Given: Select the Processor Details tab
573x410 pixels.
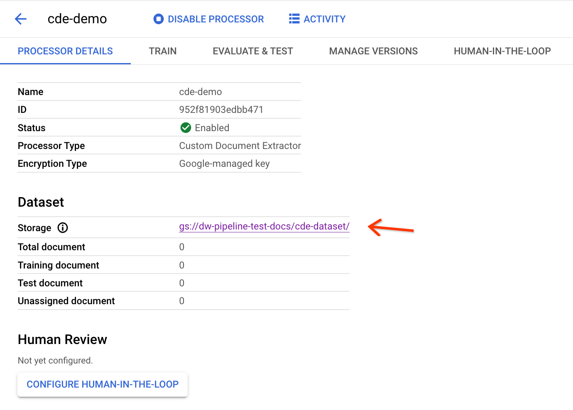Looking at the screenshot, I should 65,51.
